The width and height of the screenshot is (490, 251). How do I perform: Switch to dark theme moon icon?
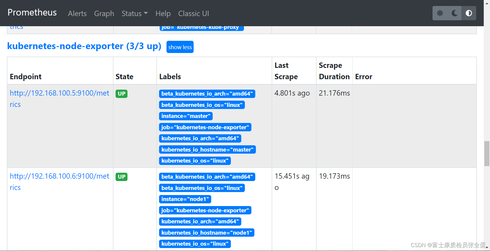coord(454,13)
